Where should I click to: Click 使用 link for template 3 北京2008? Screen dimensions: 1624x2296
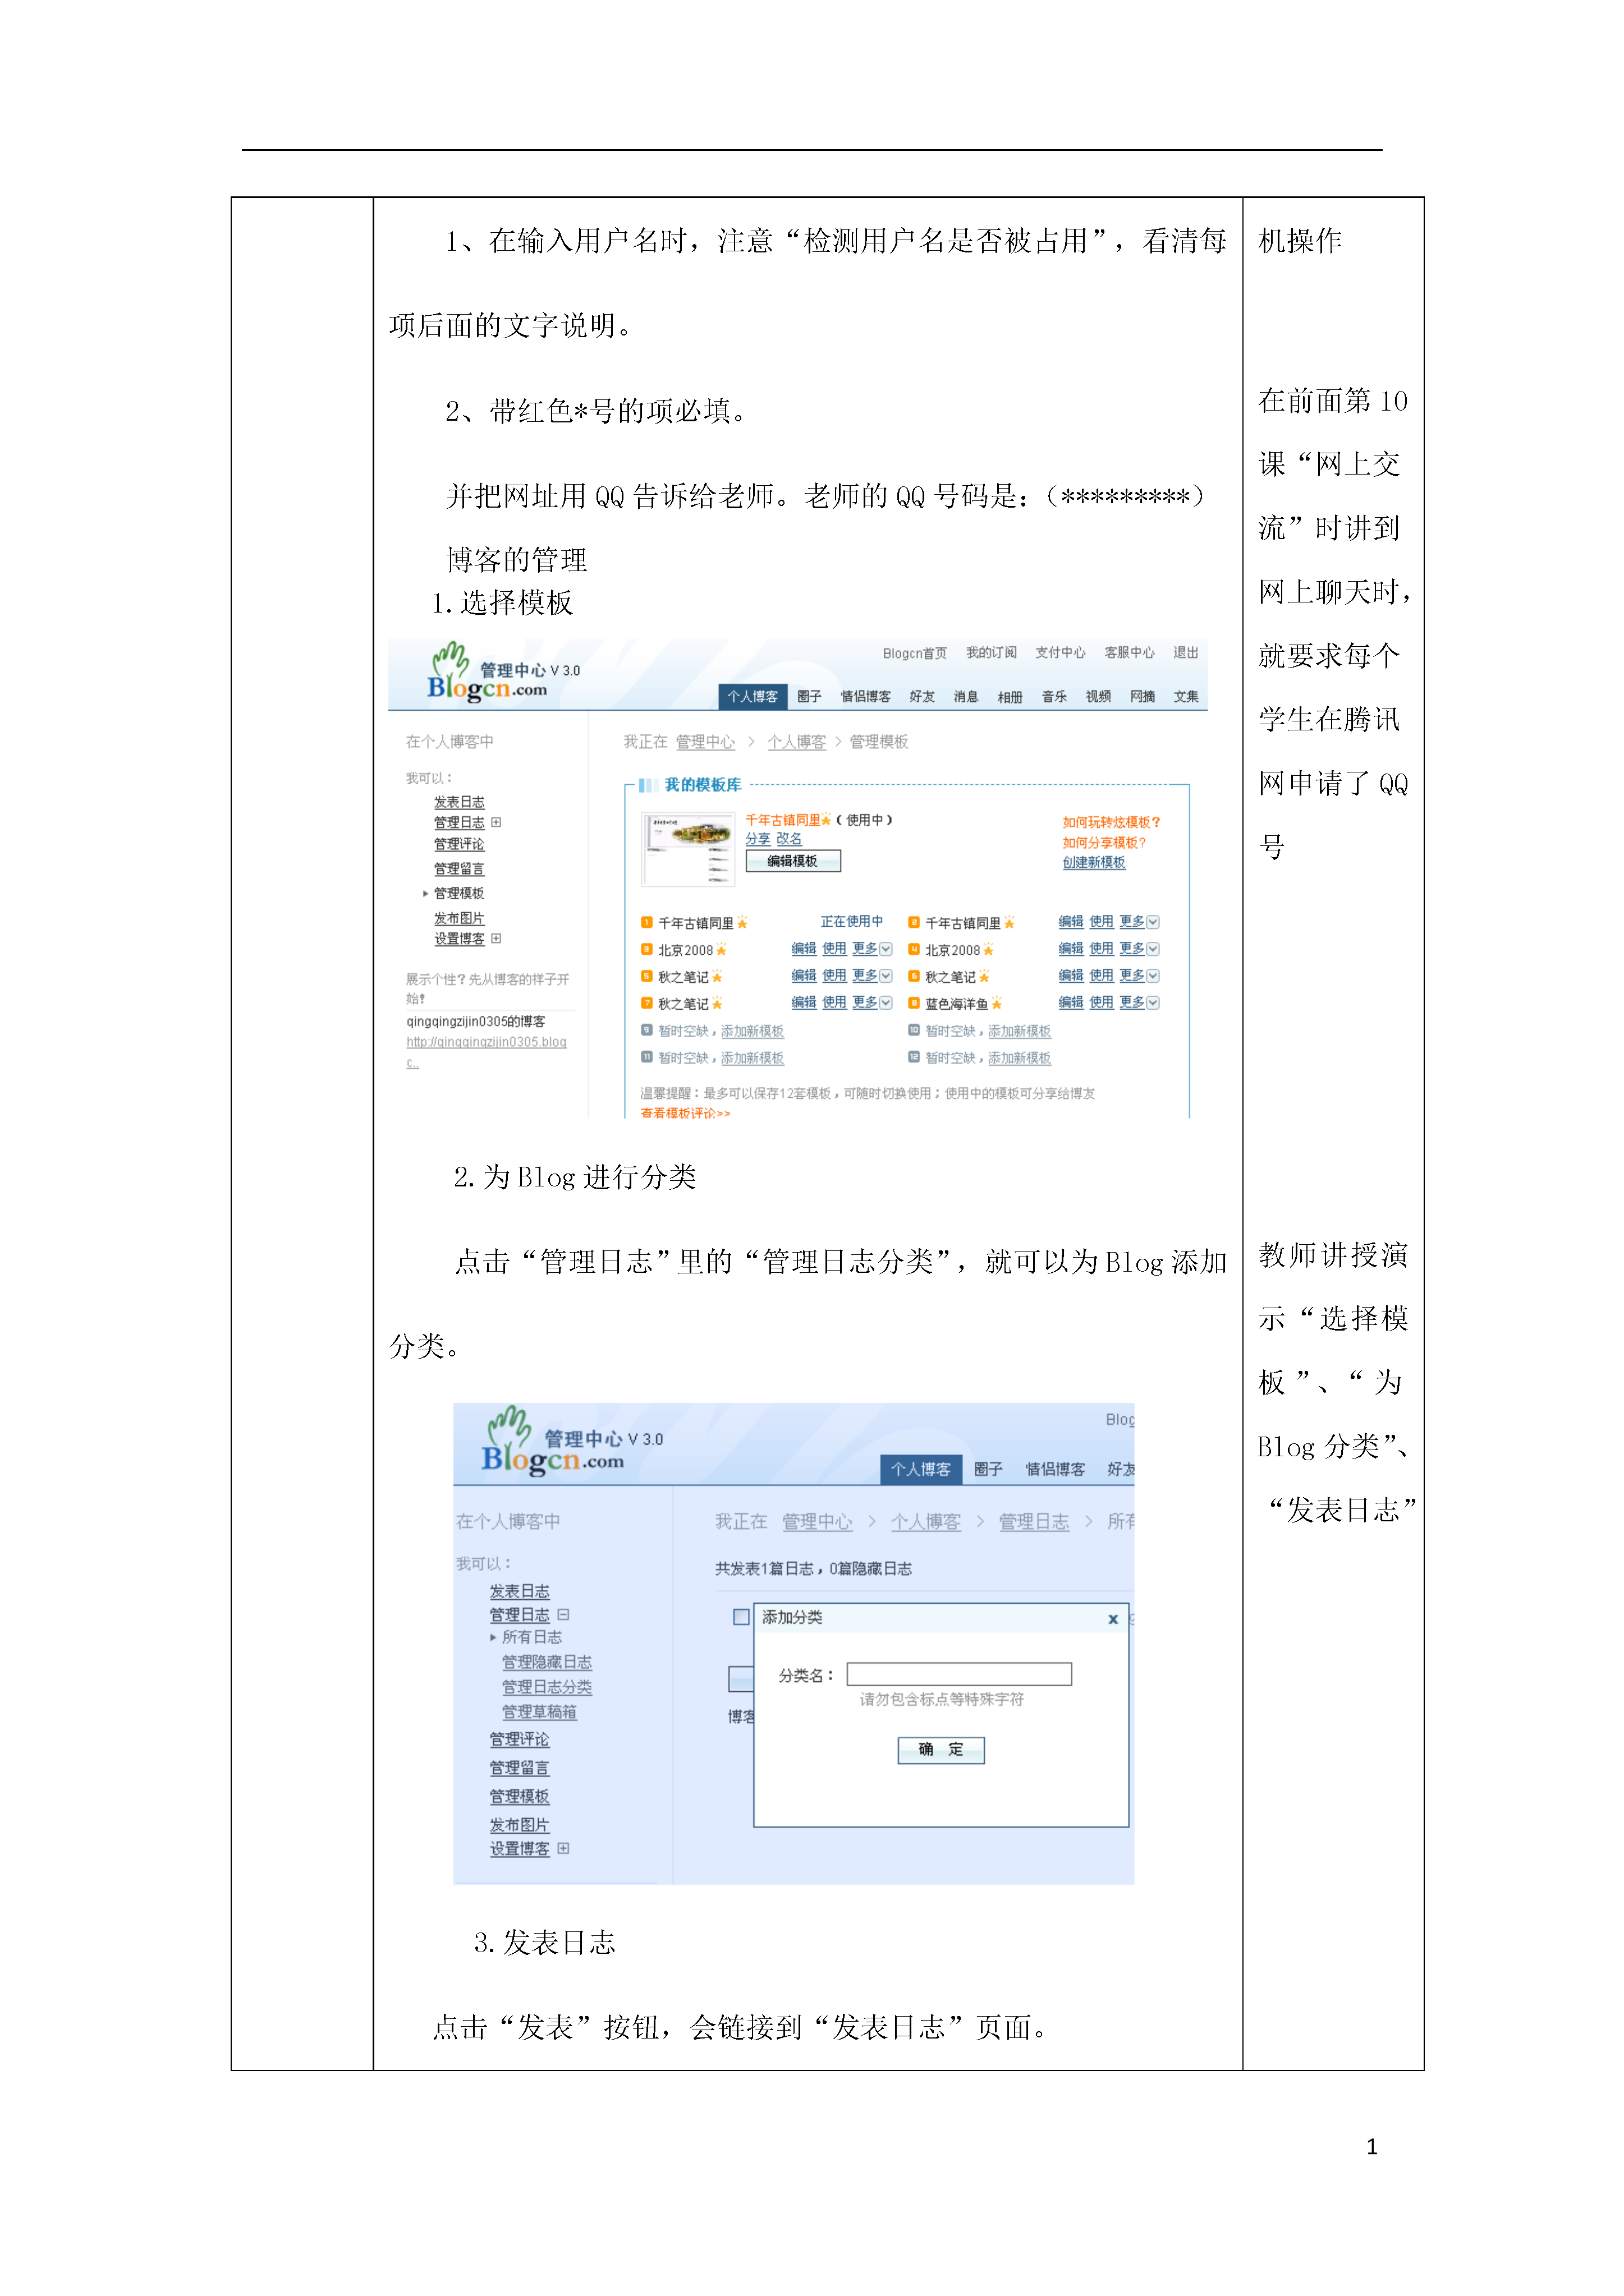833,948
